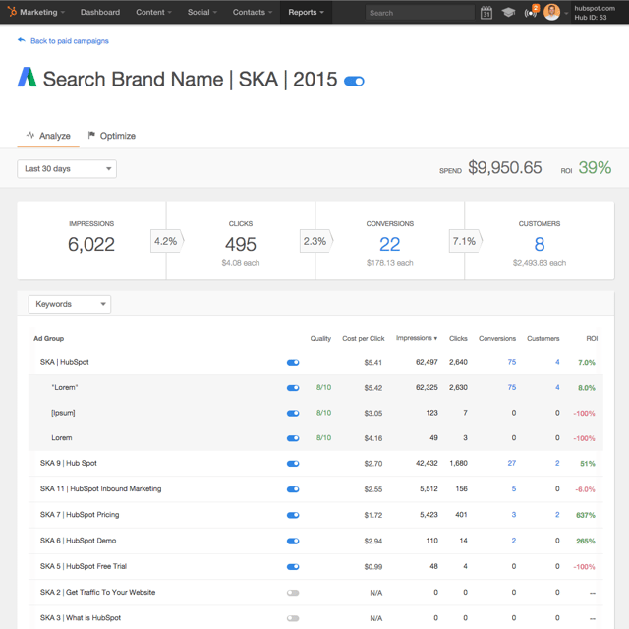This screenshot has width=629, height=629.
Task: Click the Search input field
Action: 420,13
